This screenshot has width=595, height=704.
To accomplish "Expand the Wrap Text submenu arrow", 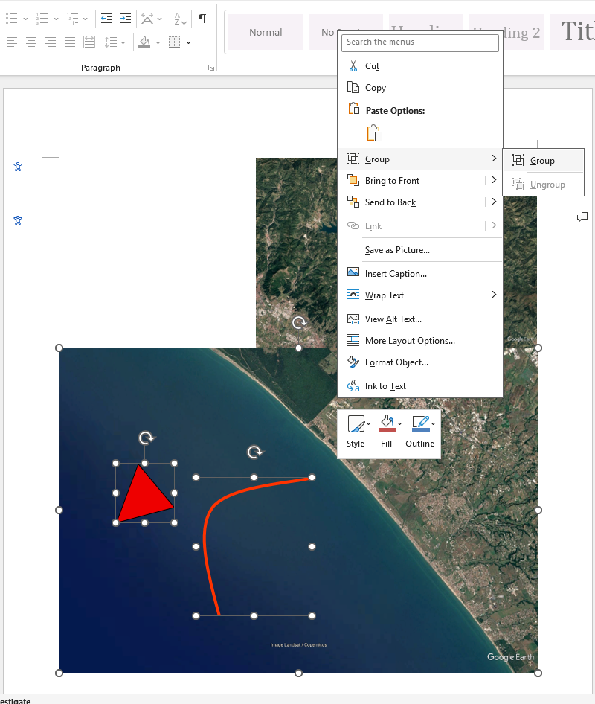I will coord(494,295).
